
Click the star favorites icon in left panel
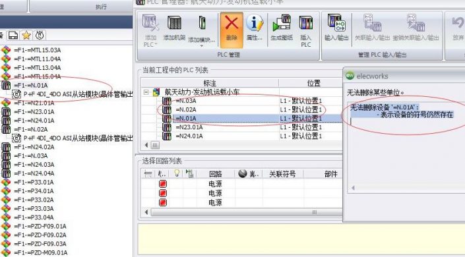tap(26, 36)
